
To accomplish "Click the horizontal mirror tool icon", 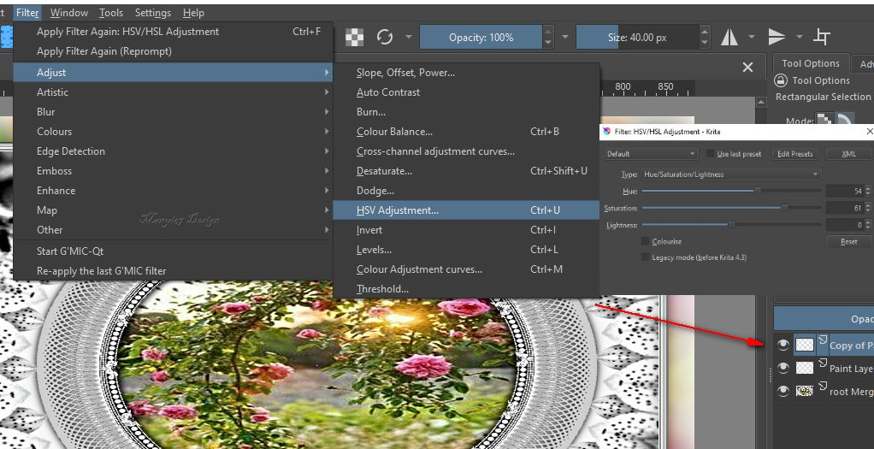I will (729, 38).
